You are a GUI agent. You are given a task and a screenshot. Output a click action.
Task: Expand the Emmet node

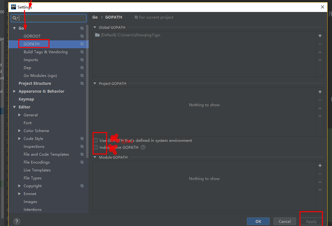20,194
